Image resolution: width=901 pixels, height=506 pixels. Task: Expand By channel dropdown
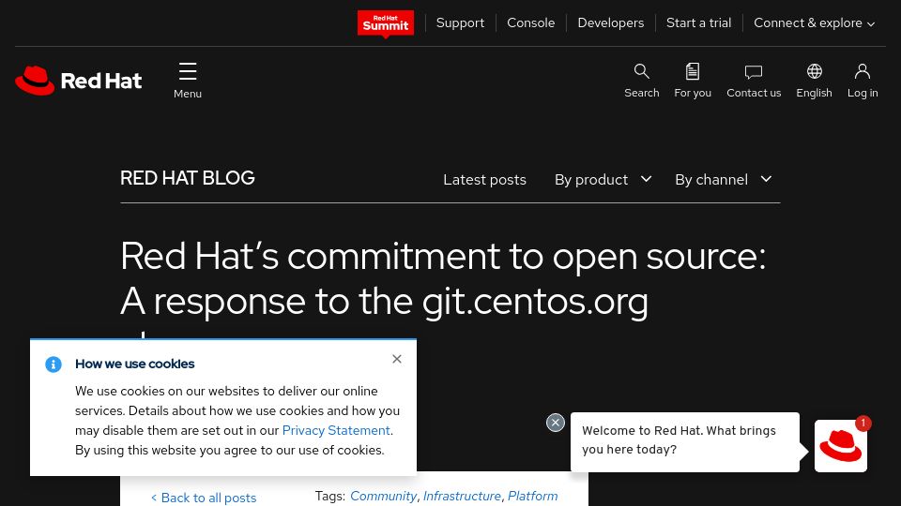point(723,180)
